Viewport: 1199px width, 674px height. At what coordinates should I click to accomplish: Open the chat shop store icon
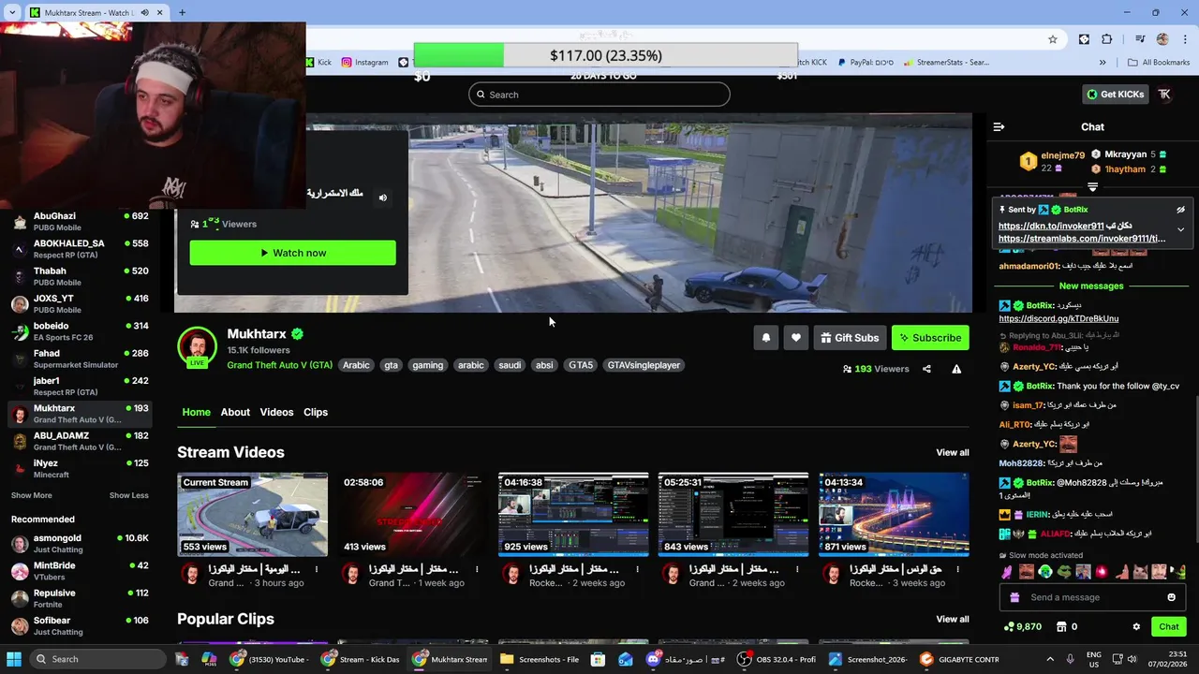1061,626
